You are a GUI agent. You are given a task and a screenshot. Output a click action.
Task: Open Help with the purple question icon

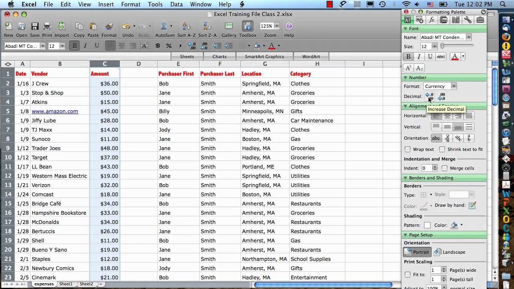coord(289,26)
